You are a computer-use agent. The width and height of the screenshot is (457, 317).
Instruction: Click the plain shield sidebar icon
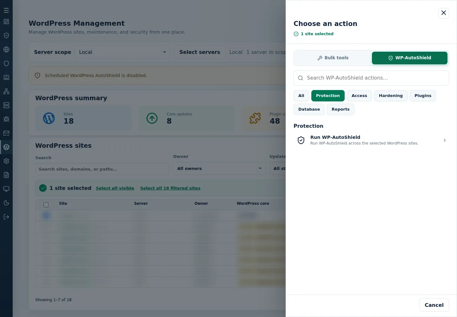pyautogui.click(x=6, y=63)
